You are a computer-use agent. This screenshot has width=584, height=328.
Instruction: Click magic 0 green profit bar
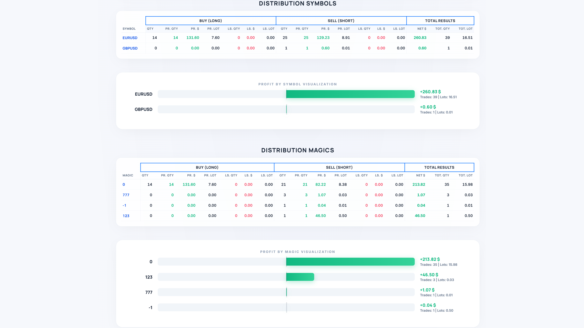click(350, 262)
